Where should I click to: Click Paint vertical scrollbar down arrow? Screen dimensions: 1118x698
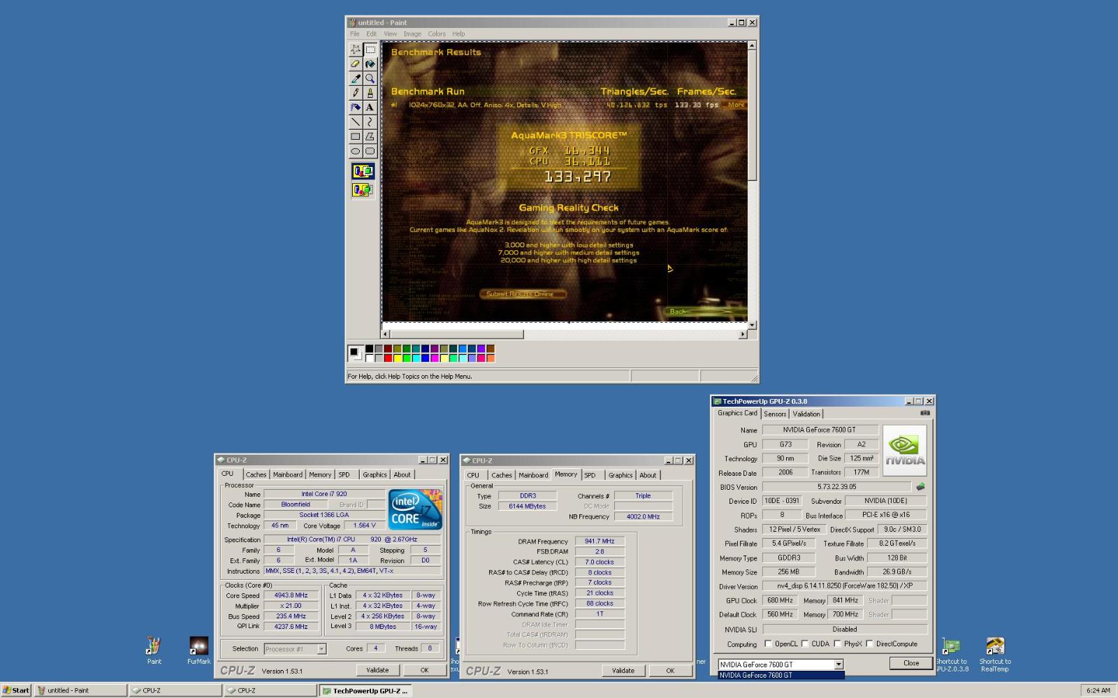(x=752, y=325)
